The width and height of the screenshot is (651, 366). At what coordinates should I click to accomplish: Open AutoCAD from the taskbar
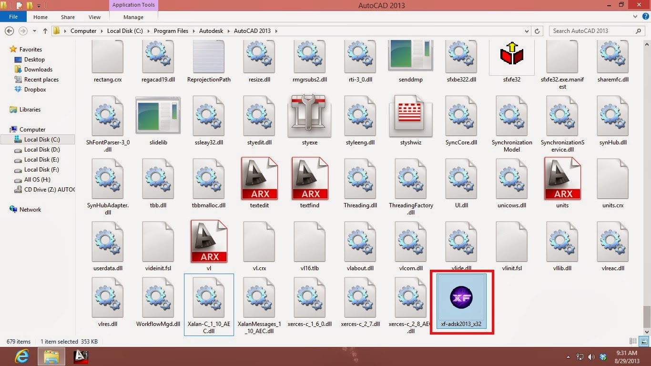(x=80, y=356)
